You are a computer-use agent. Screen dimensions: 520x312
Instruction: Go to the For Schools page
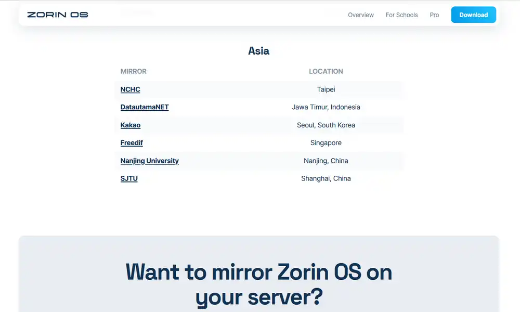pos(401,15)
